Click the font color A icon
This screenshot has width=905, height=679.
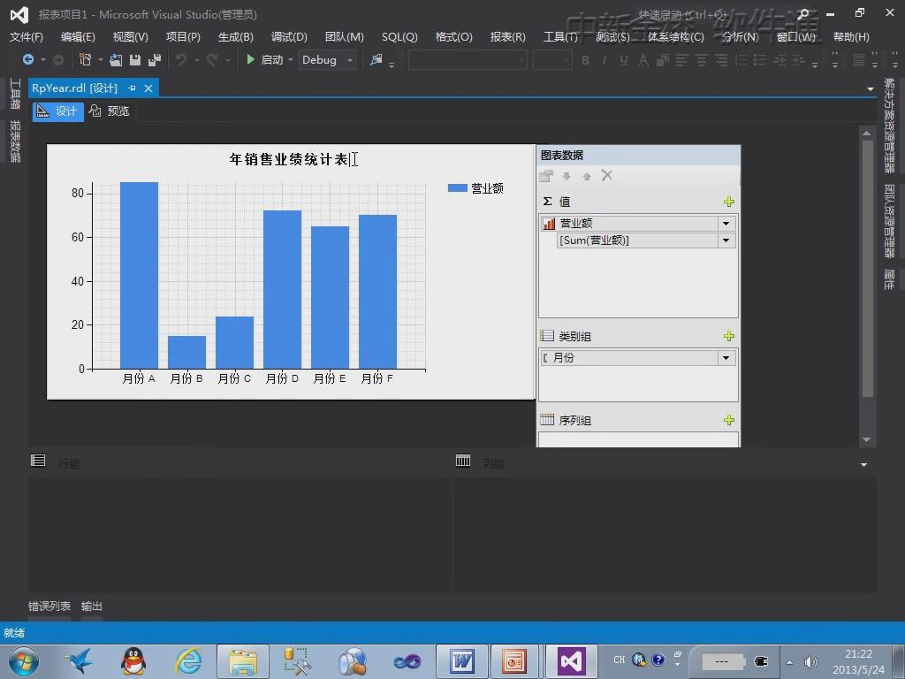pos(643,60)
